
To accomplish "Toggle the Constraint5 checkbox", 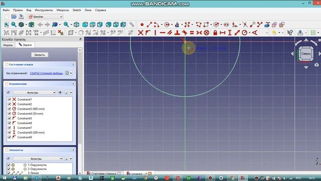I will click(x=9, y=118).
